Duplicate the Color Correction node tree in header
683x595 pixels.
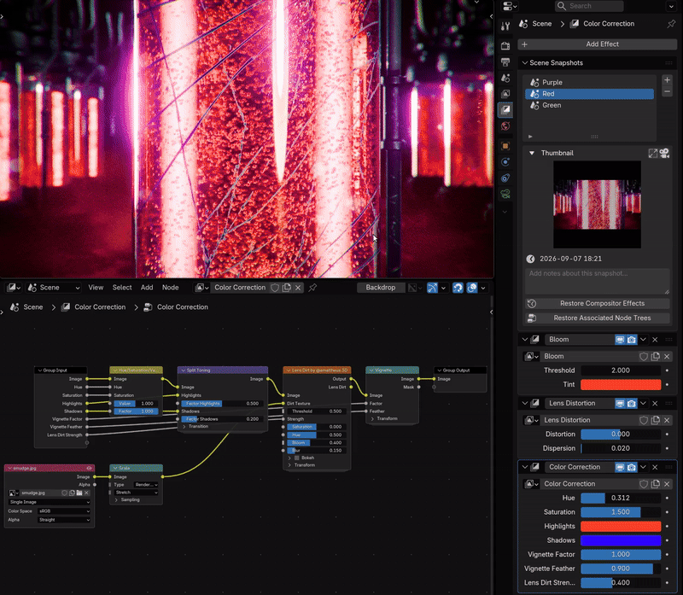tap(287, 288)
